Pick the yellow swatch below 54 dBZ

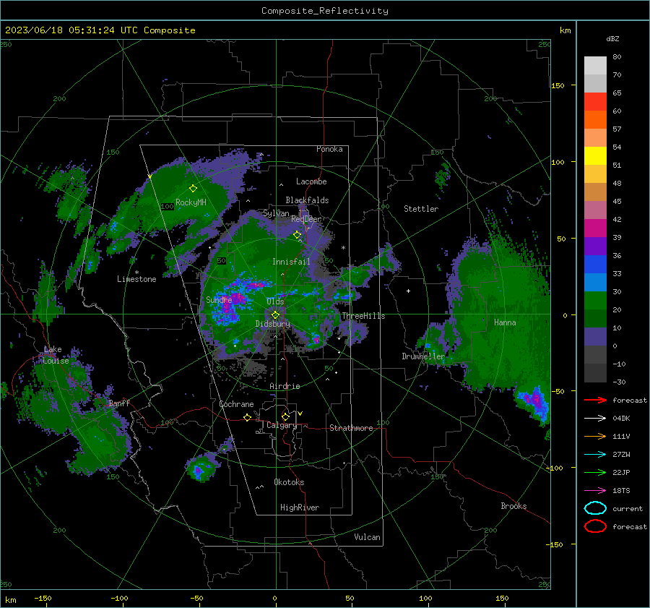tap(595, 156)
